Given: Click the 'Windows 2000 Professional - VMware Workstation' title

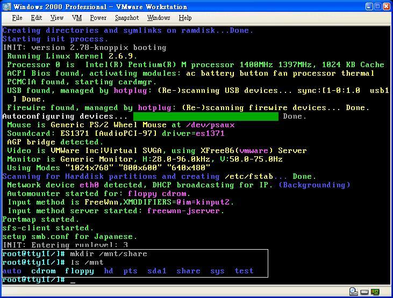Looking at the screenshot, I should coord(100,7).
